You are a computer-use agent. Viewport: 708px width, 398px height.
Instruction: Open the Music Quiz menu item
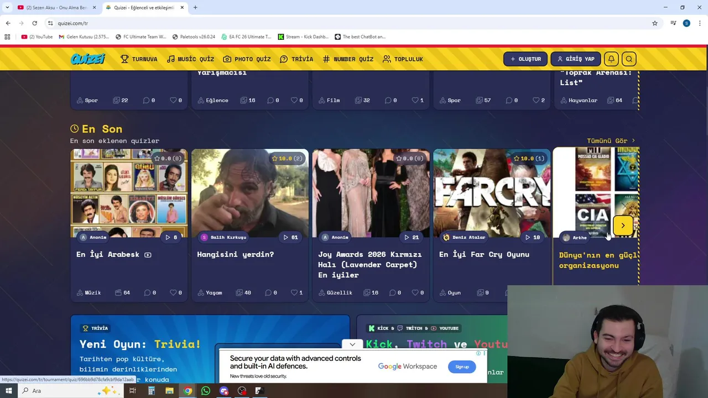pos(190,59)
